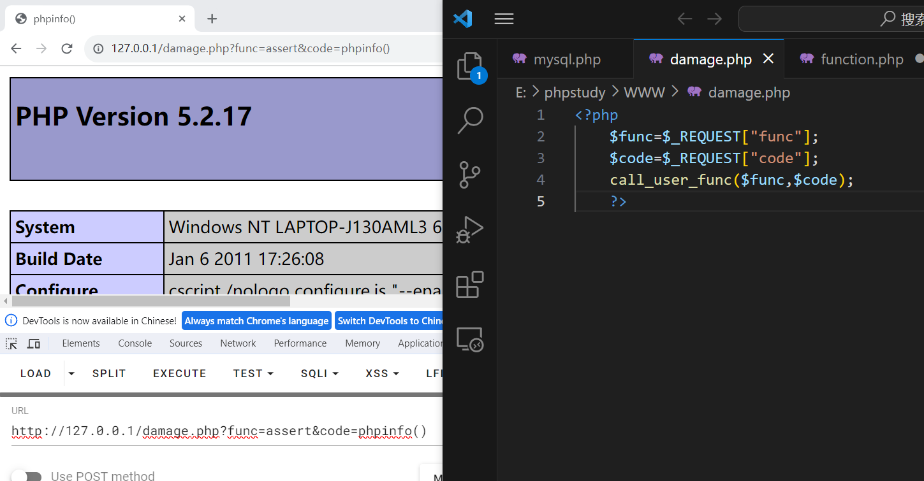Click the E: breadcrumb drive segment
The height and width of the screenshot is (481, 924).
pos(521,92)
